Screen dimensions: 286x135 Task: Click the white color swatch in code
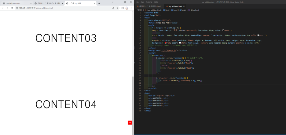point(180,43)
